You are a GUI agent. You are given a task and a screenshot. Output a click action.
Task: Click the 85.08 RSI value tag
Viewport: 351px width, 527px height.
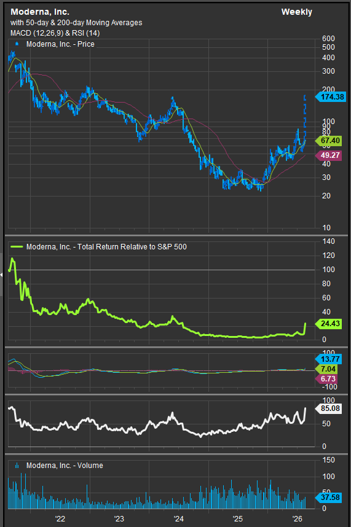pos(328,408)
